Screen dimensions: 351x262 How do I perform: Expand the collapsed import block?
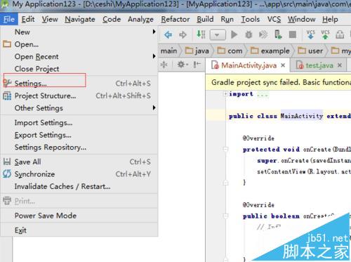tap(225, 94)
